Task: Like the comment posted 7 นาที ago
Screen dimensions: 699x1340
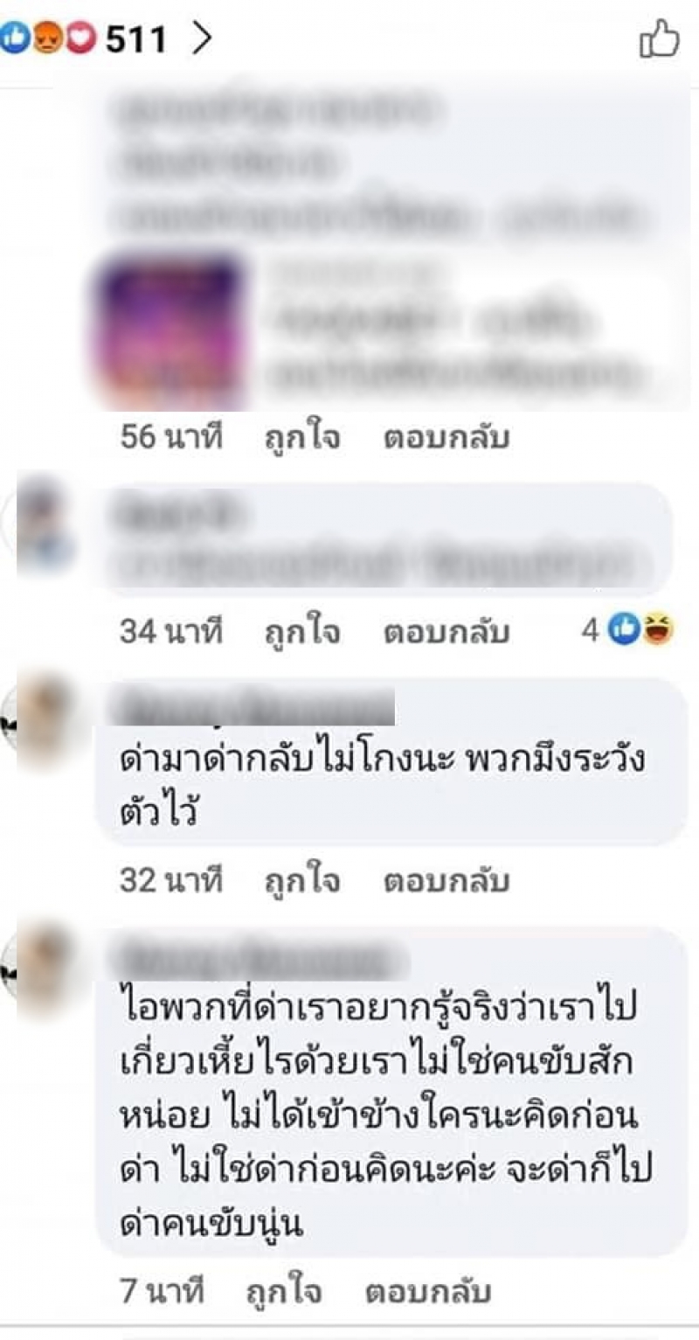Action: point(285,1292)
